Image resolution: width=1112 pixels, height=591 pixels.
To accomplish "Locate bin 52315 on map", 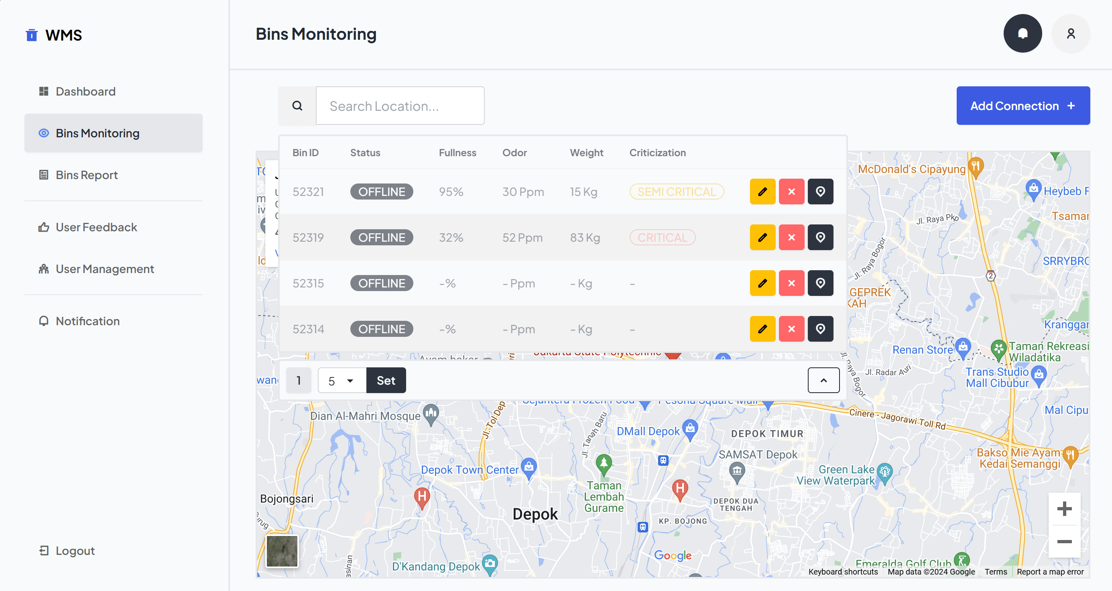I will (x=820, y=283).
